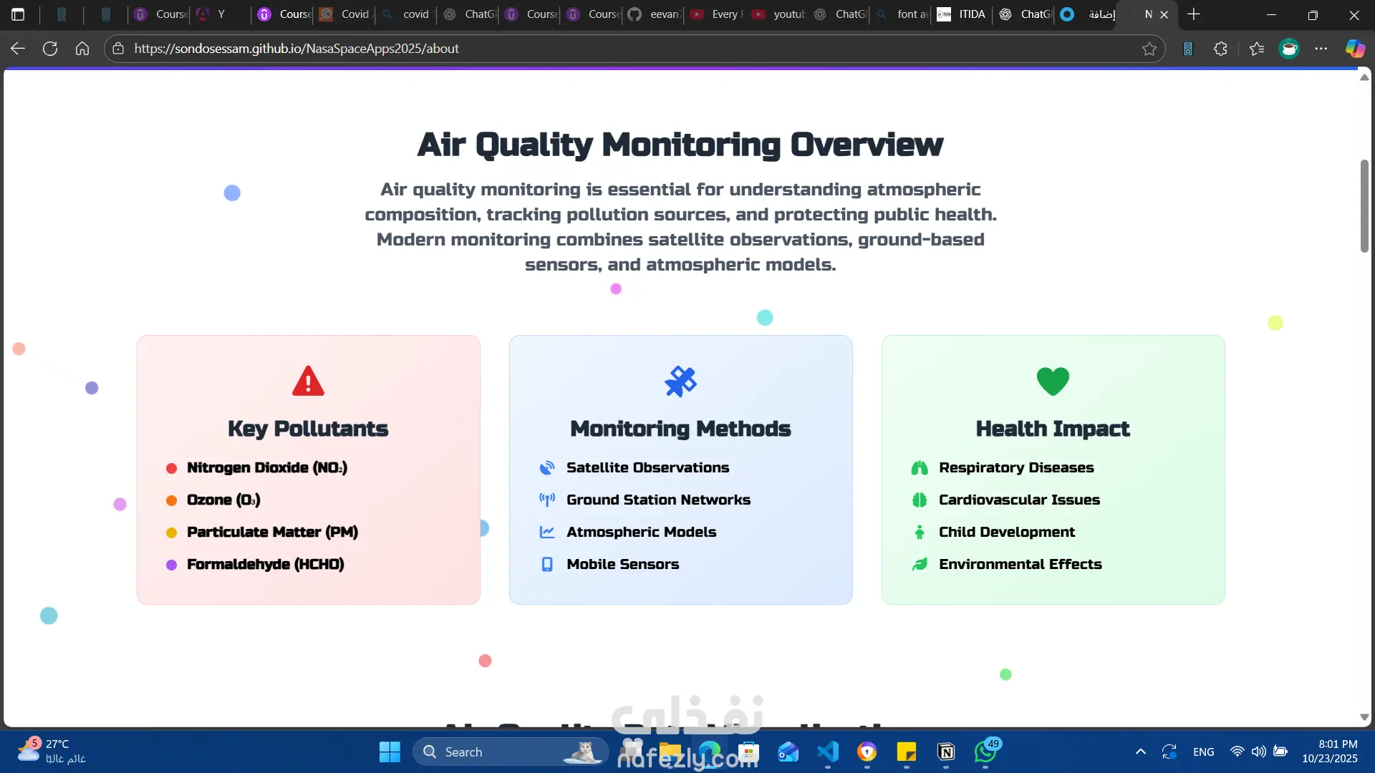Open browser Settings and more menu
This screenshot has width=1375, height=773.
[1321, 49]
